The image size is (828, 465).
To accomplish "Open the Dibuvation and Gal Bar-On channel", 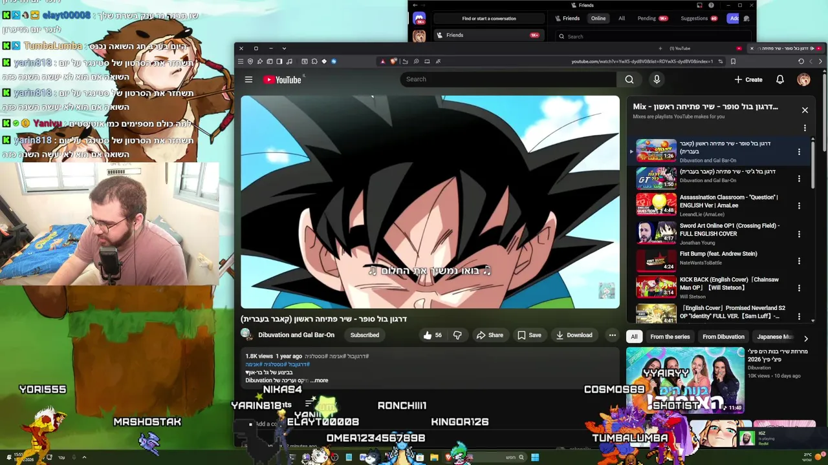I will (x=296, y=335).
